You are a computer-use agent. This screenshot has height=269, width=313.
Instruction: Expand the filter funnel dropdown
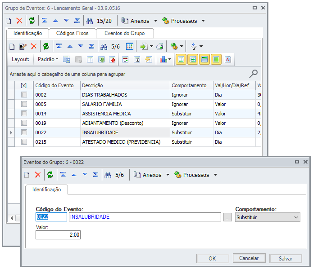(201, 46)
